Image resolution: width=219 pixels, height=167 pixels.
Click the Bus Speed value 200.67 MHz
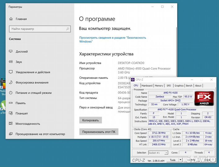point(159,141)
